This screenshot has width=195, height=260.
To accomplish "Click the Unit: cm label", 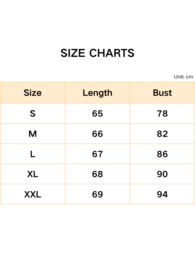I will [183, 77].
